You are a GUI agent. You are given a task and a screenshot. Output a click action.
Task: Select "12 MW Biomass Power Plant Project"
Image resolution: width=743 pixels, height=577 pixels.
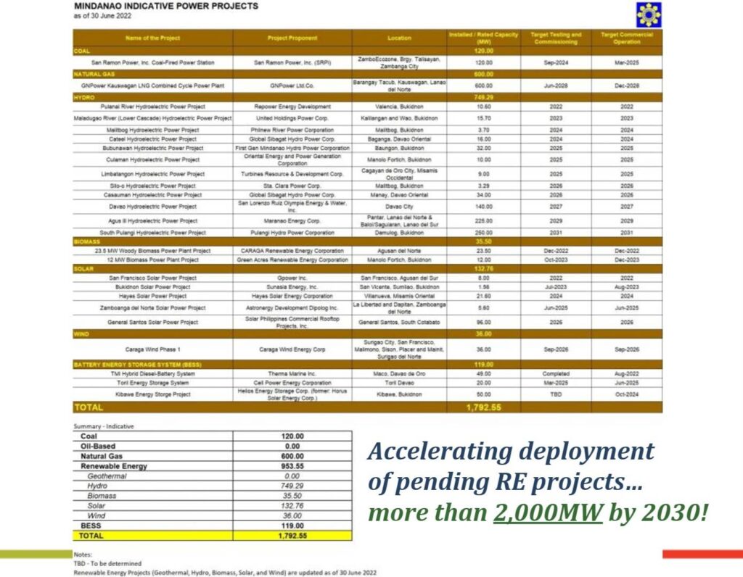tap(152, 260)
